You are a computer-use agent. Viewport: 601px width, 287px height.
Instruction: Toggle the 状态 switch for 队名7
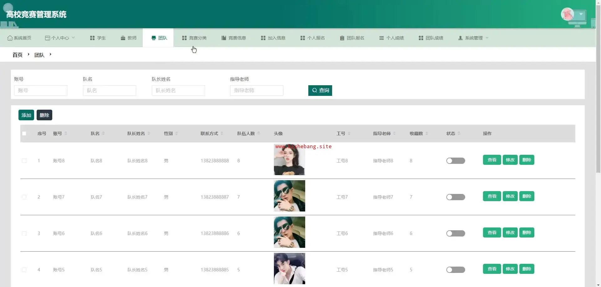[456, 197]
